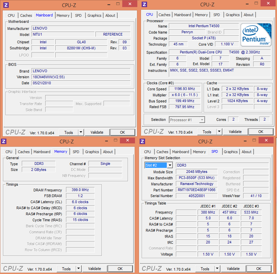Click Validate in CPU window

(235, 132)
